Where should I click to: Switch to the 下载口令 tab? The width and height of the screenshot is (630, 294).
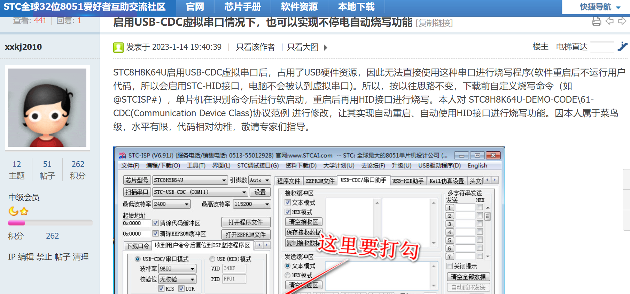[138, 246]
